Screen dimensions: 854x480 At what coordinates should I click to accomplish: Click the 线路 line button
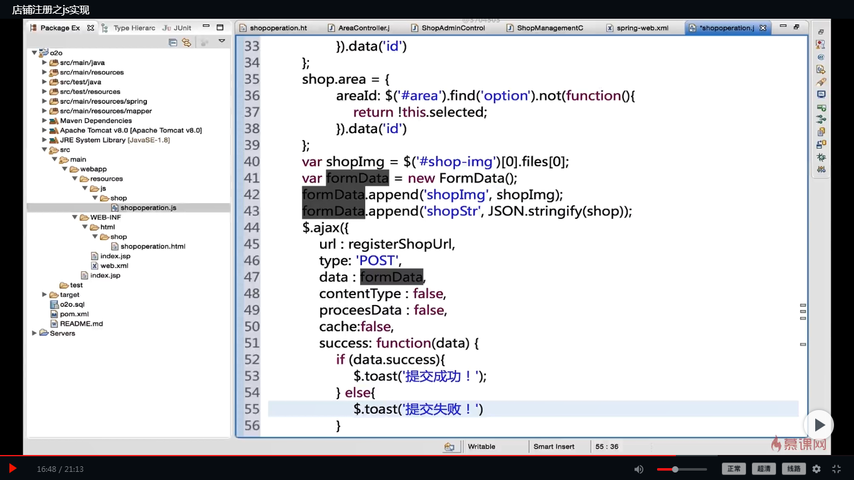[x=794, y=469]
